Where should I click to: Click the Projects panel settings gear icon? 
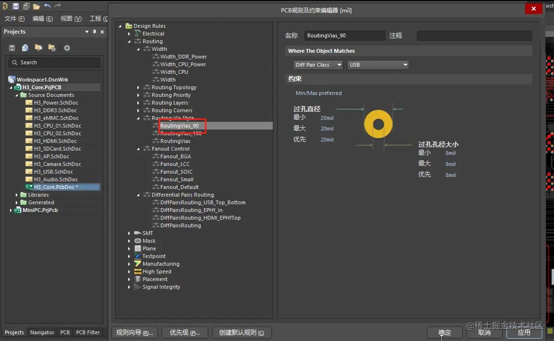coord(67,47)
